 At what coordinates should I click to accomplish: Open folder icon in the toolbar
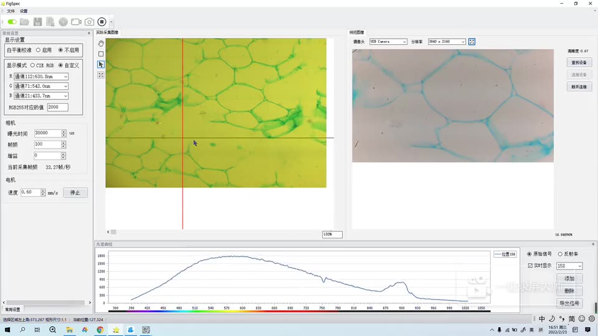[x=25, y=22]
